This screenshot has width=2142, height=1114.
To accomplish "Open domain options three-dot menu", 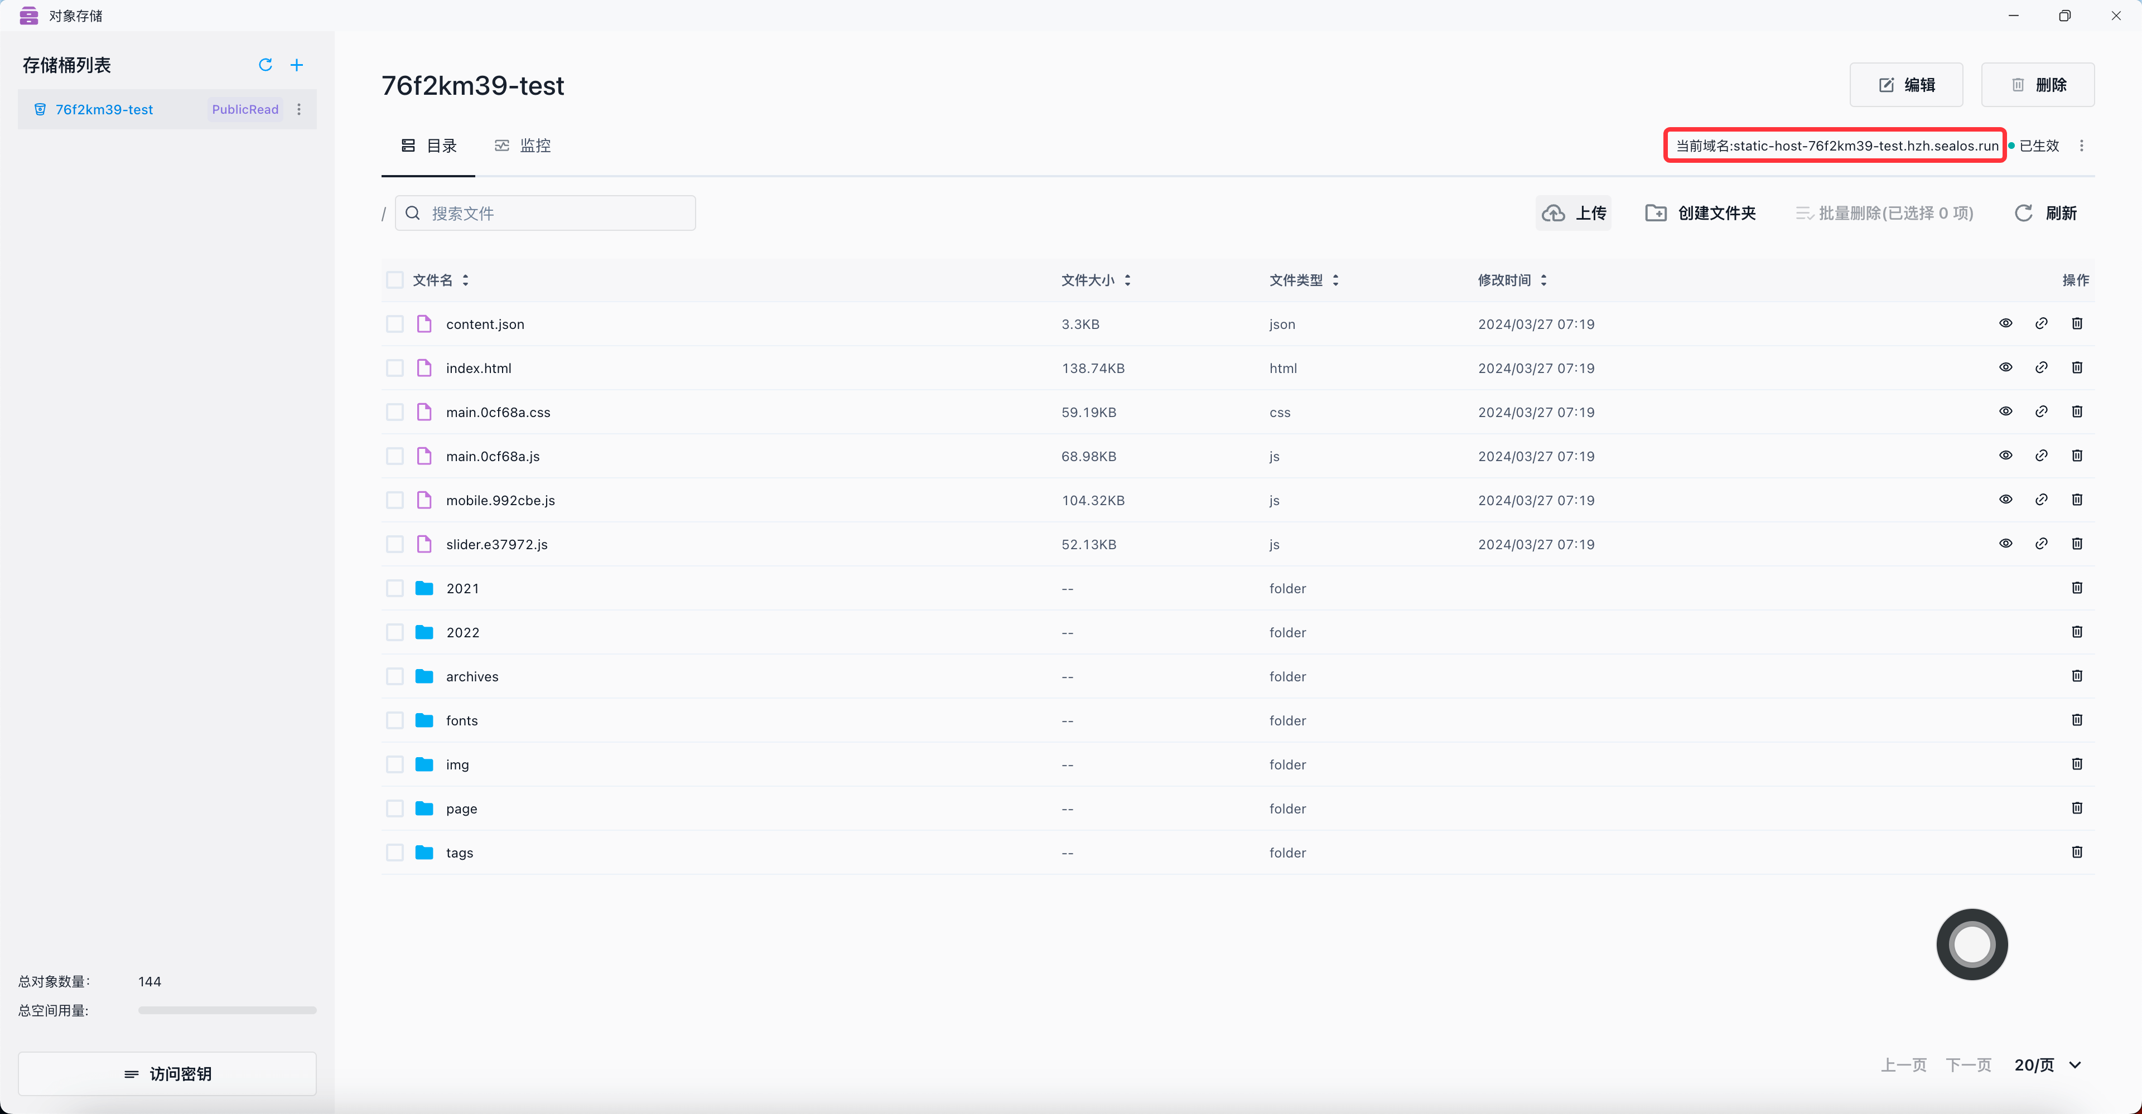I will click(x=2081, y=146).
